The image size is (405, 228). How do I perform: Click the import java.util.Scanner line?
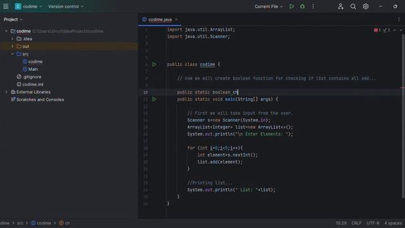pyautogui.click(x=198, y=37)
